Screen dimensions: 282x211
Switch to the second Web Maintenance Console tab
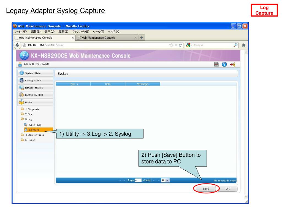pos(107,38)
